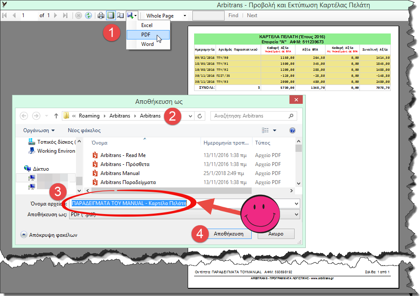
Task: Expand arrow after Roaming breadcrumb
Action: point(104,116)
